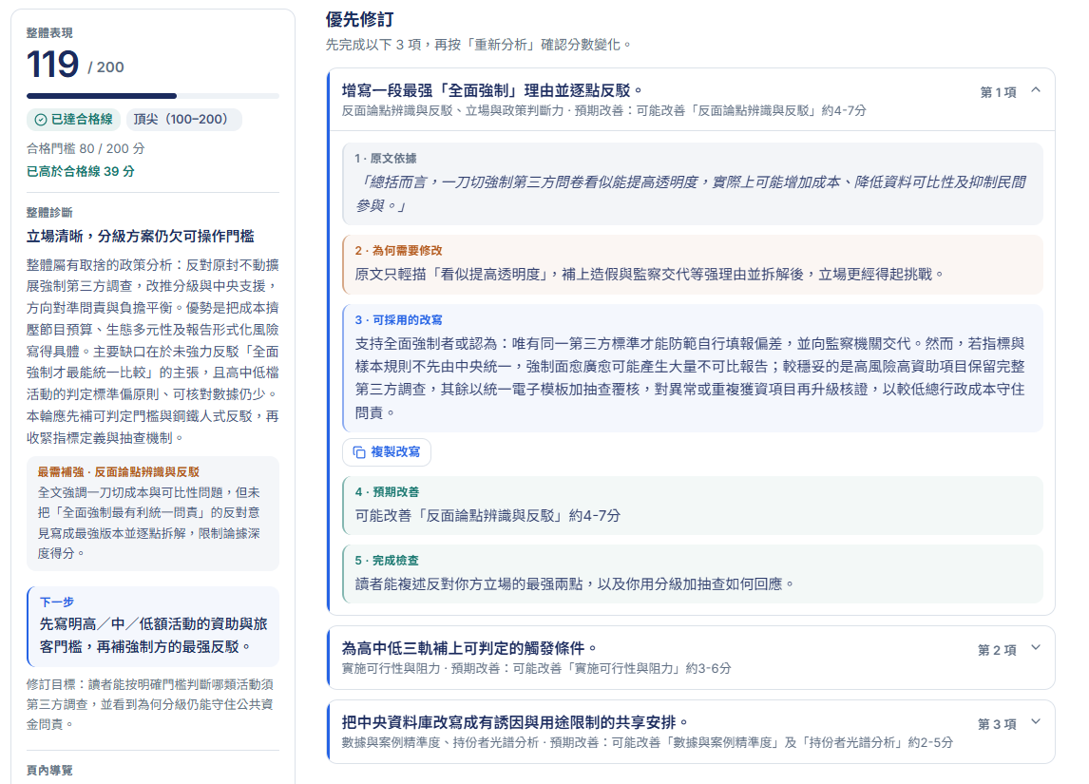This screenshot has width=1089, height=784.
Task: Click the 整體表現 label
Action: pos(49,32)
